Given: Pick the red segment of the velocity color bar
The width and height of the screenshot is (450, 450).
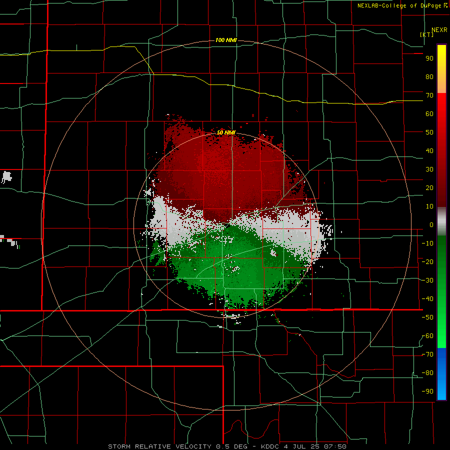Looking at the screenshot, I should point(441,150).
